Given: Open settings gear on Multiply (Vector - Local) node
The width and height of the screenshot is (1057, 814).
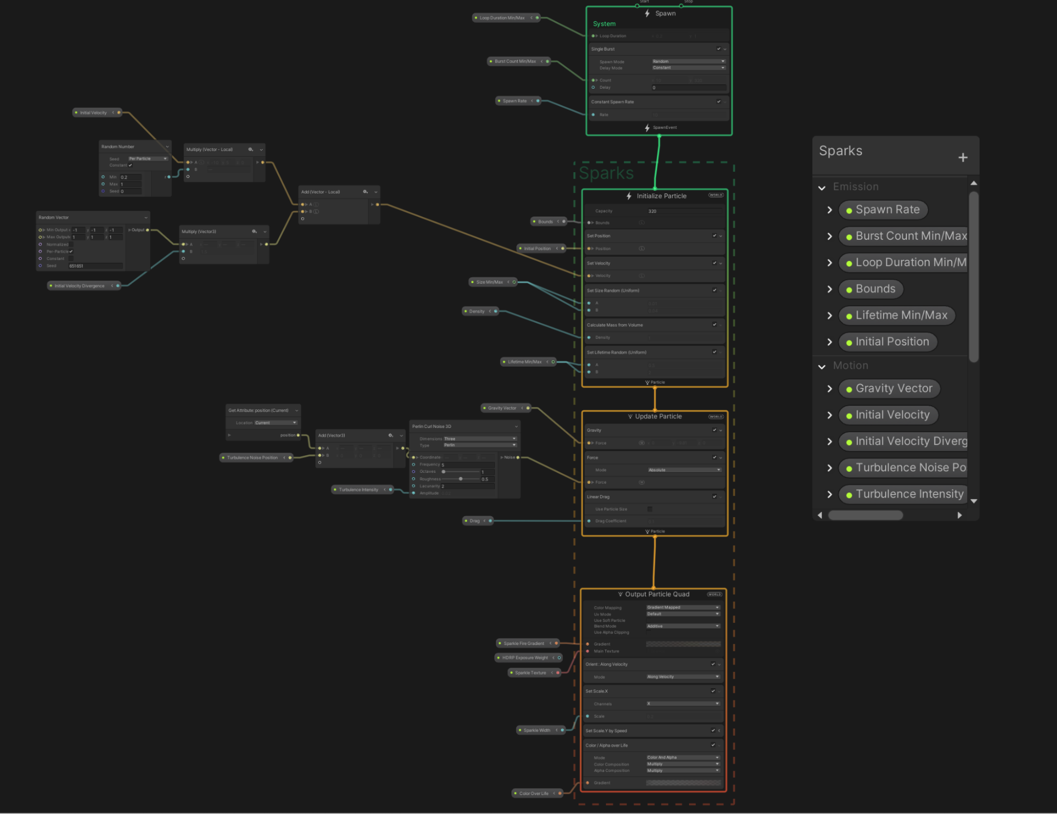Looking at the screenshot, I should tap(251, 149).
